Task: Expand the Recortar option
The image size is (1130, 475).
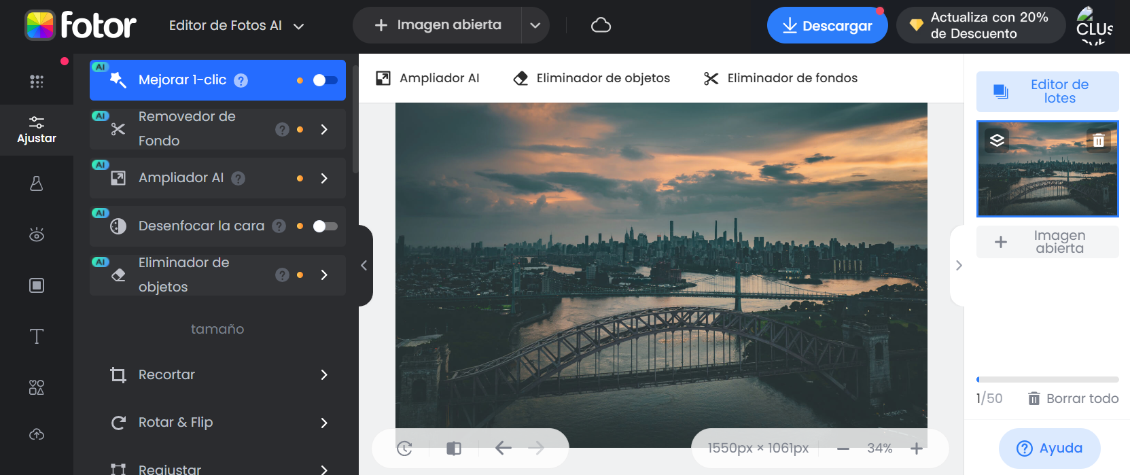Action: coord(324,374)
